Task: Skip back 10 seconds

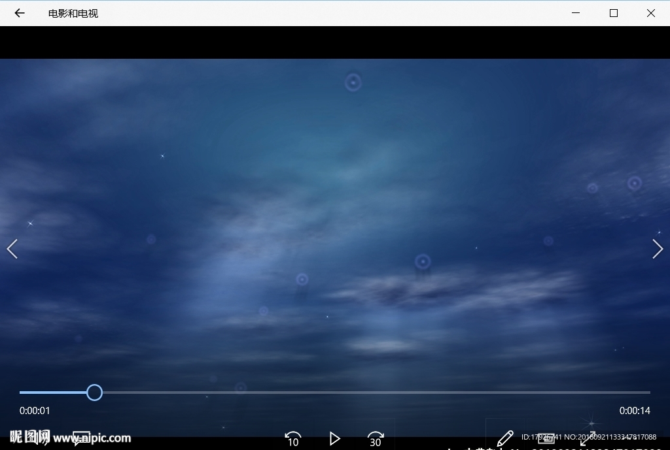Action: click(293, 439)
